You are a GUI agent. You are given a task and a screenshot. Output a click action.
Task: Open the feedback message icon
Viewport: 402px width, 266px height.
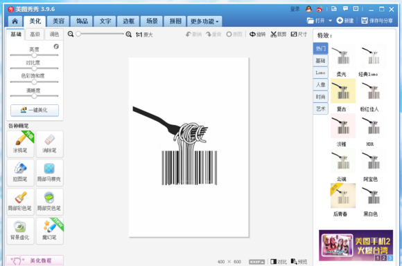345,9
